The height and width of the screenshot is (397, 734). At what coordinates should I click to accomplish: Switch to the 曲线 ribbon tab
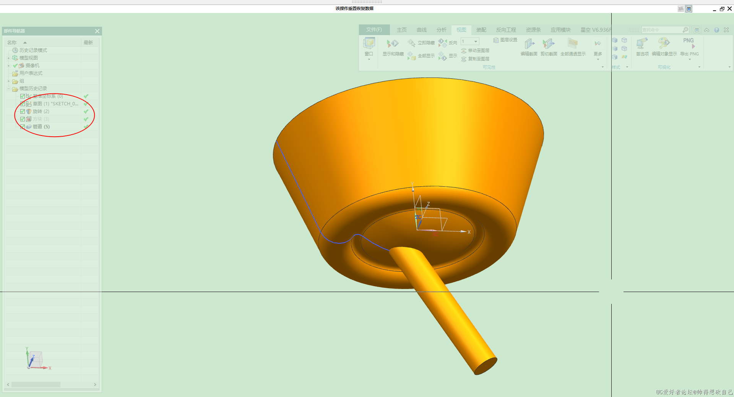[x=421, y=30]
